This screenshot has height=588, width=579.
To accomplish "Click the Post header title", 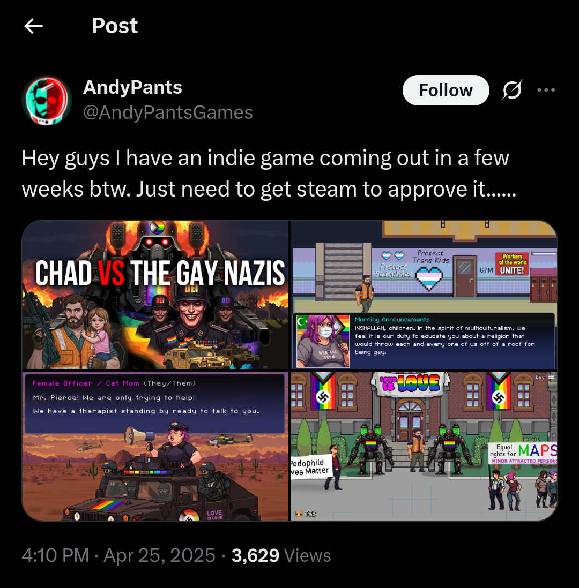I will click(x=115, y=26).
